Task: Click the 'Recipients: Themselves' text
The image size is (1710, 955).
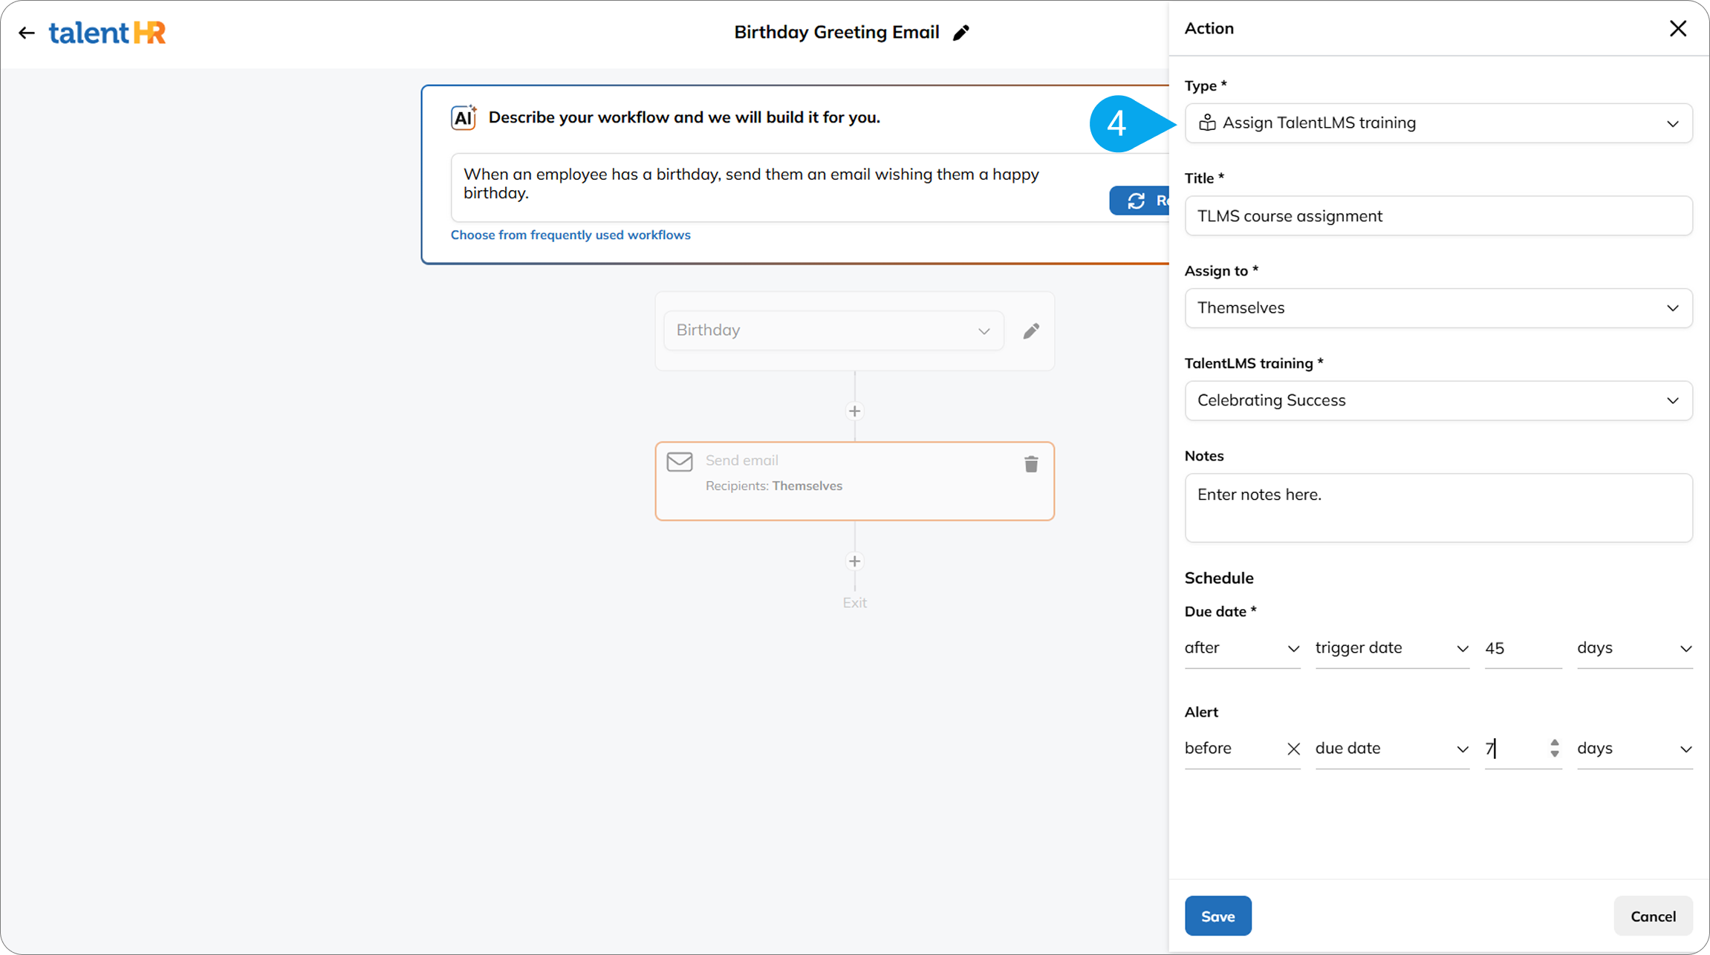Action: click(x=773, y=486)
